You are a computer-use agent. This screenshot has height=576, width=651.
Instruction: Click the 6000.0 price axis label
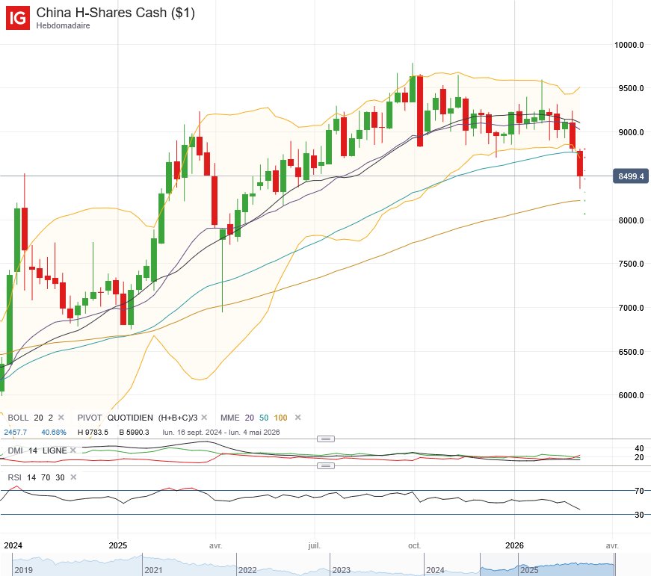[x=631, y=395]
